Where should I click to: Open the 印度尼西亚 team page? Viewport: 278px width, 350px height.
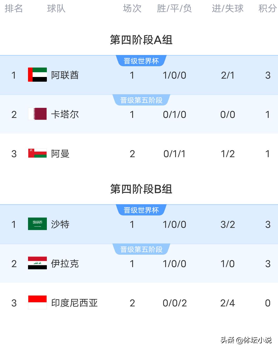[74, 303]
